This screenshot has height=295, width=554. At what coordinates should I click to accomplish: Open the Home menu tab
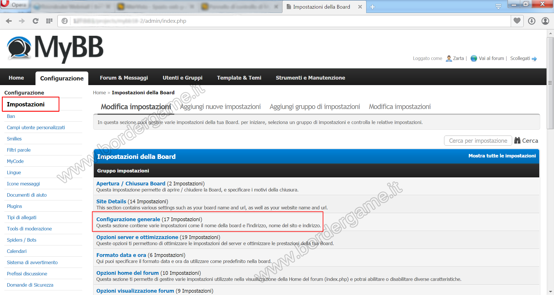[16, 78]
